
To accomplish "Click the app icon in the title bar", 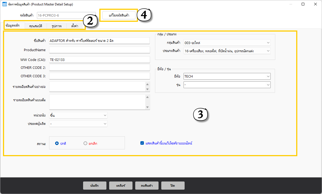I will pyautogui.click(x=5, y=4).
